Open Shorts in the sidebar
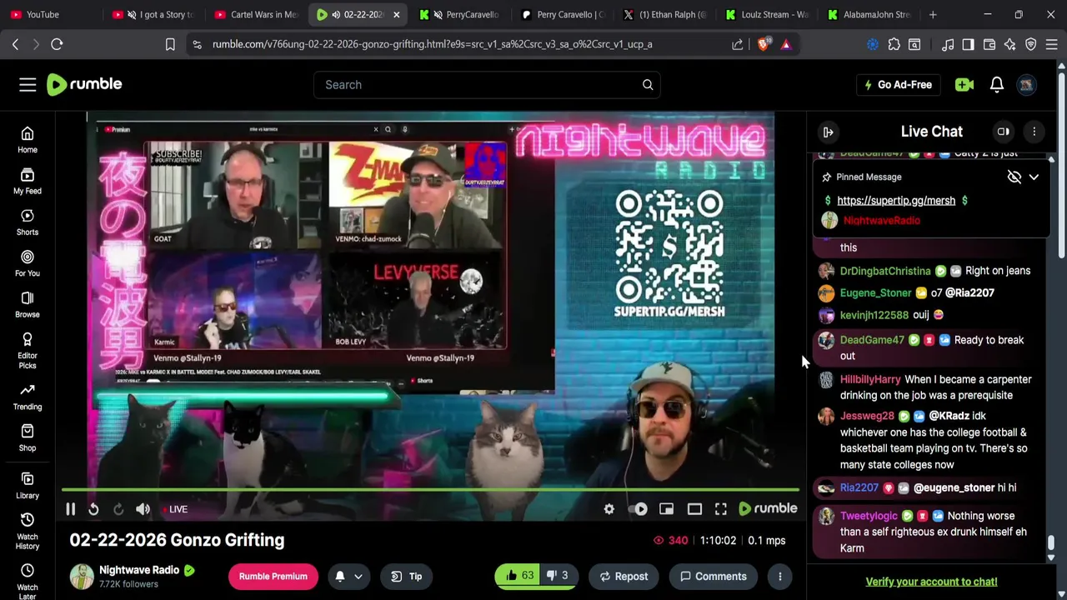Image resolution: width=1067 pixels, height=600 pixels. 28,222
